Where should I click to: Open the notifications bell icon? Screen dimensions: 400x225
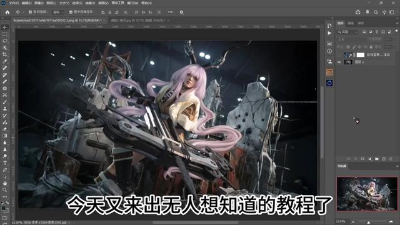tap(367, 12)
